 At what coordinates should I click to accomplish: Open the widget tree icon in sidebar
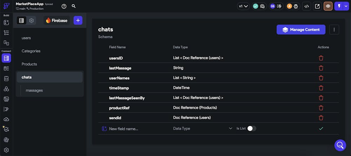point(6,33)
